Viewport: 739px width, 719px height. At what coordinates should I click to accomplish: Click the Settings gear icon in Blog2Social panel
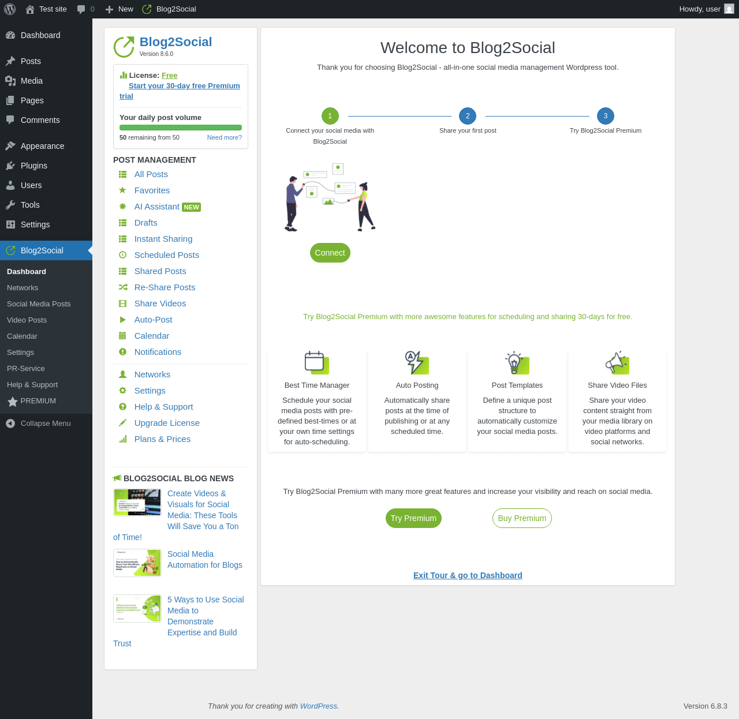[x=122, y=391]
